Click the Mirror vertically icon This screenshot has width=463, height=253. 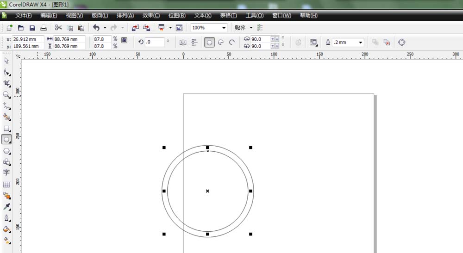[194, 43]
